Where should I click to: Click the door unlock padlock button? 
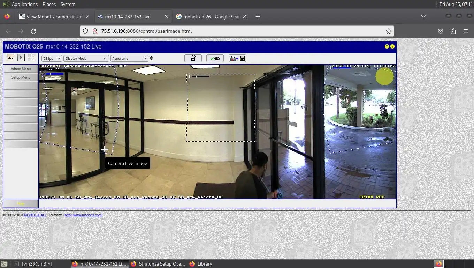pyautogui.click(x=193, y=58)
